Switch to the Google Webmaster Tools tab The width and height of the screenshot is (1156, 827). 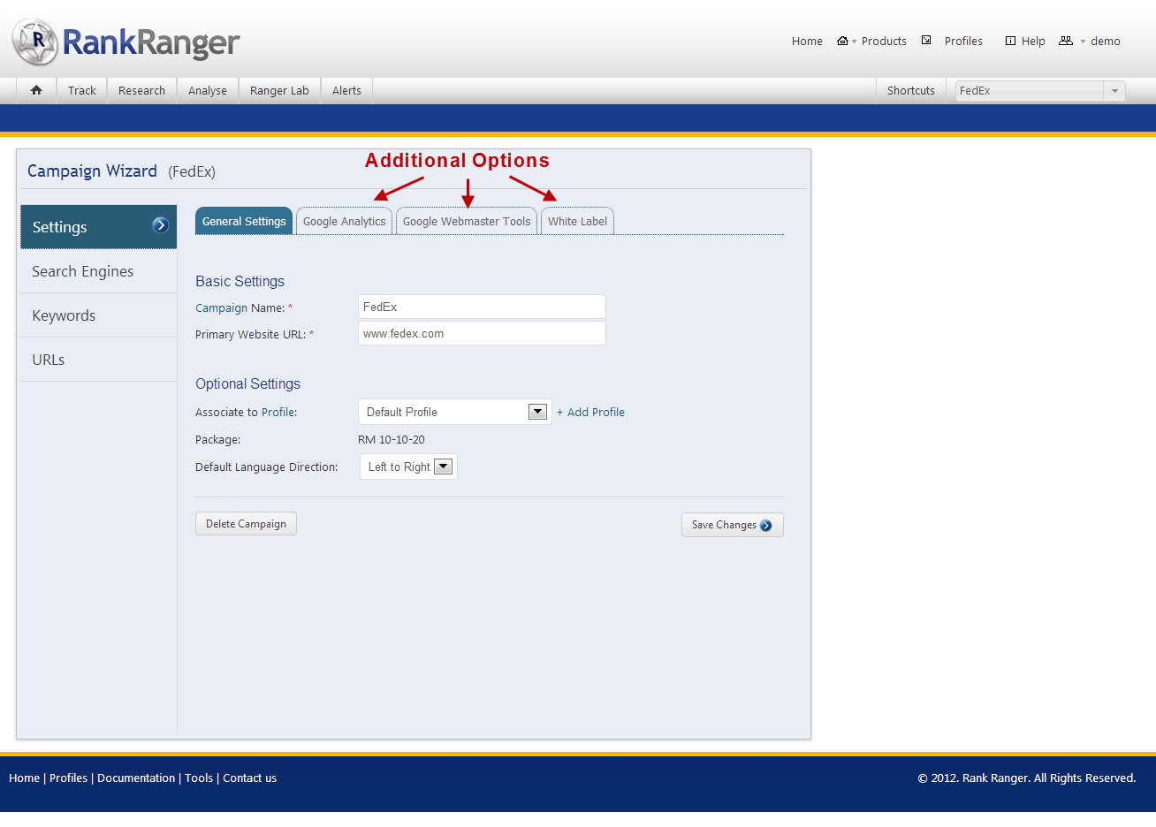[467, 221]
